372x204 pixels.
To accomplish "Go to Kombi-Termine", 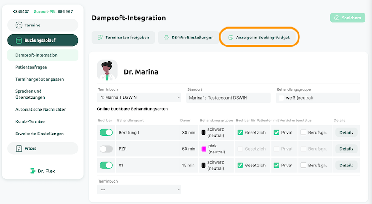I will click(x=30, y=121).
